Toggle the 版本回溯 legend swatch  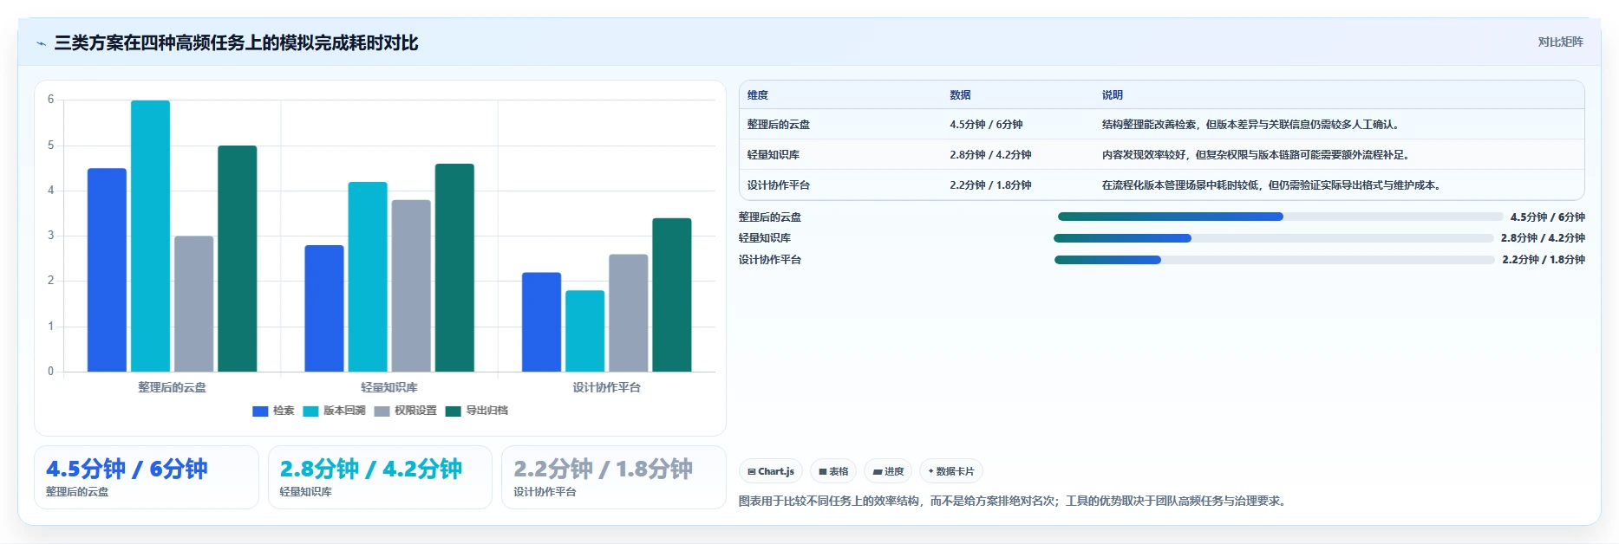click(x=310, y=411)
